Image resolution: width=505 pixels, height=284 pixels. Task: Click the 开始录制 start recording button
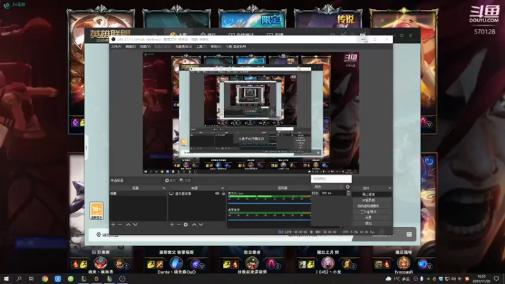pos(372,200)
